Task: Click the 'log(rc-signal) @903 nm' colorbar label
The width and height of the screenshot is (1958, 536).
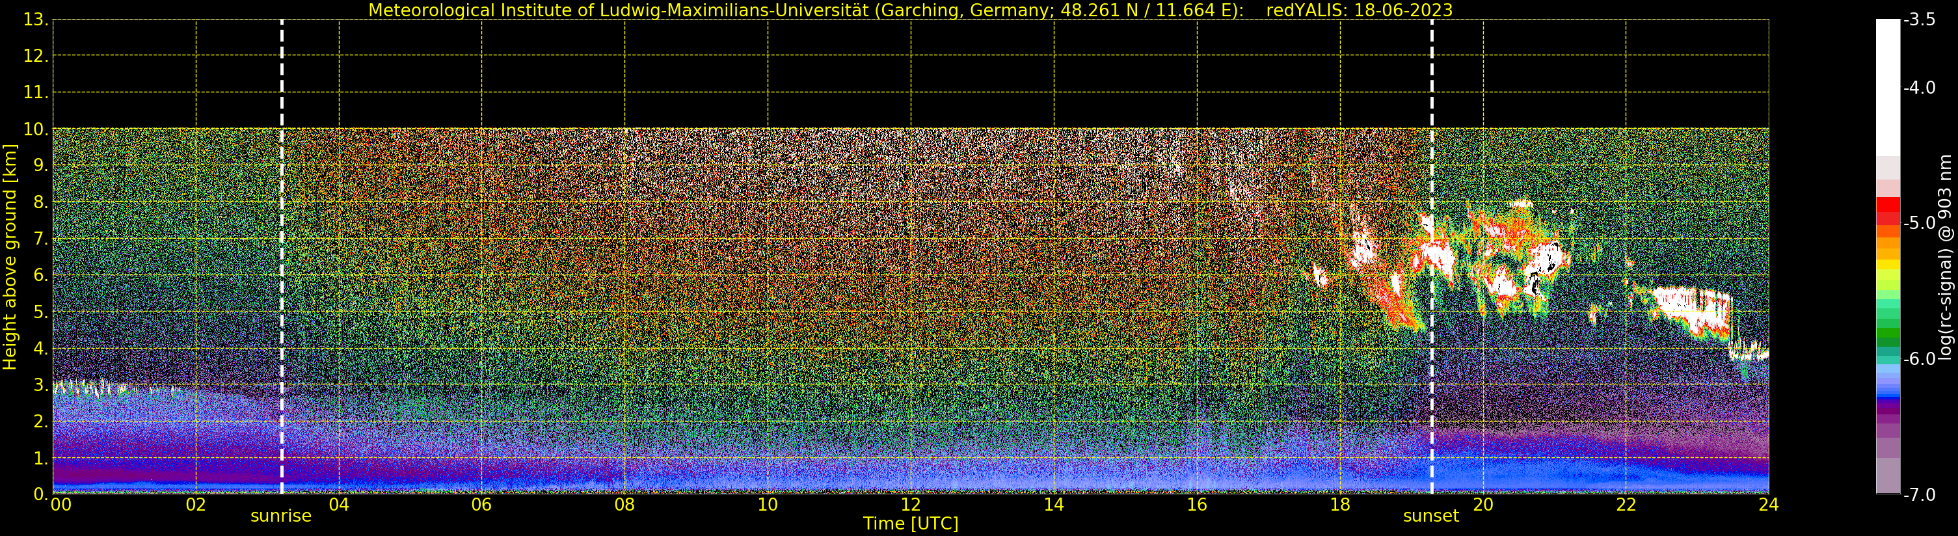Action: [1945, 257]
